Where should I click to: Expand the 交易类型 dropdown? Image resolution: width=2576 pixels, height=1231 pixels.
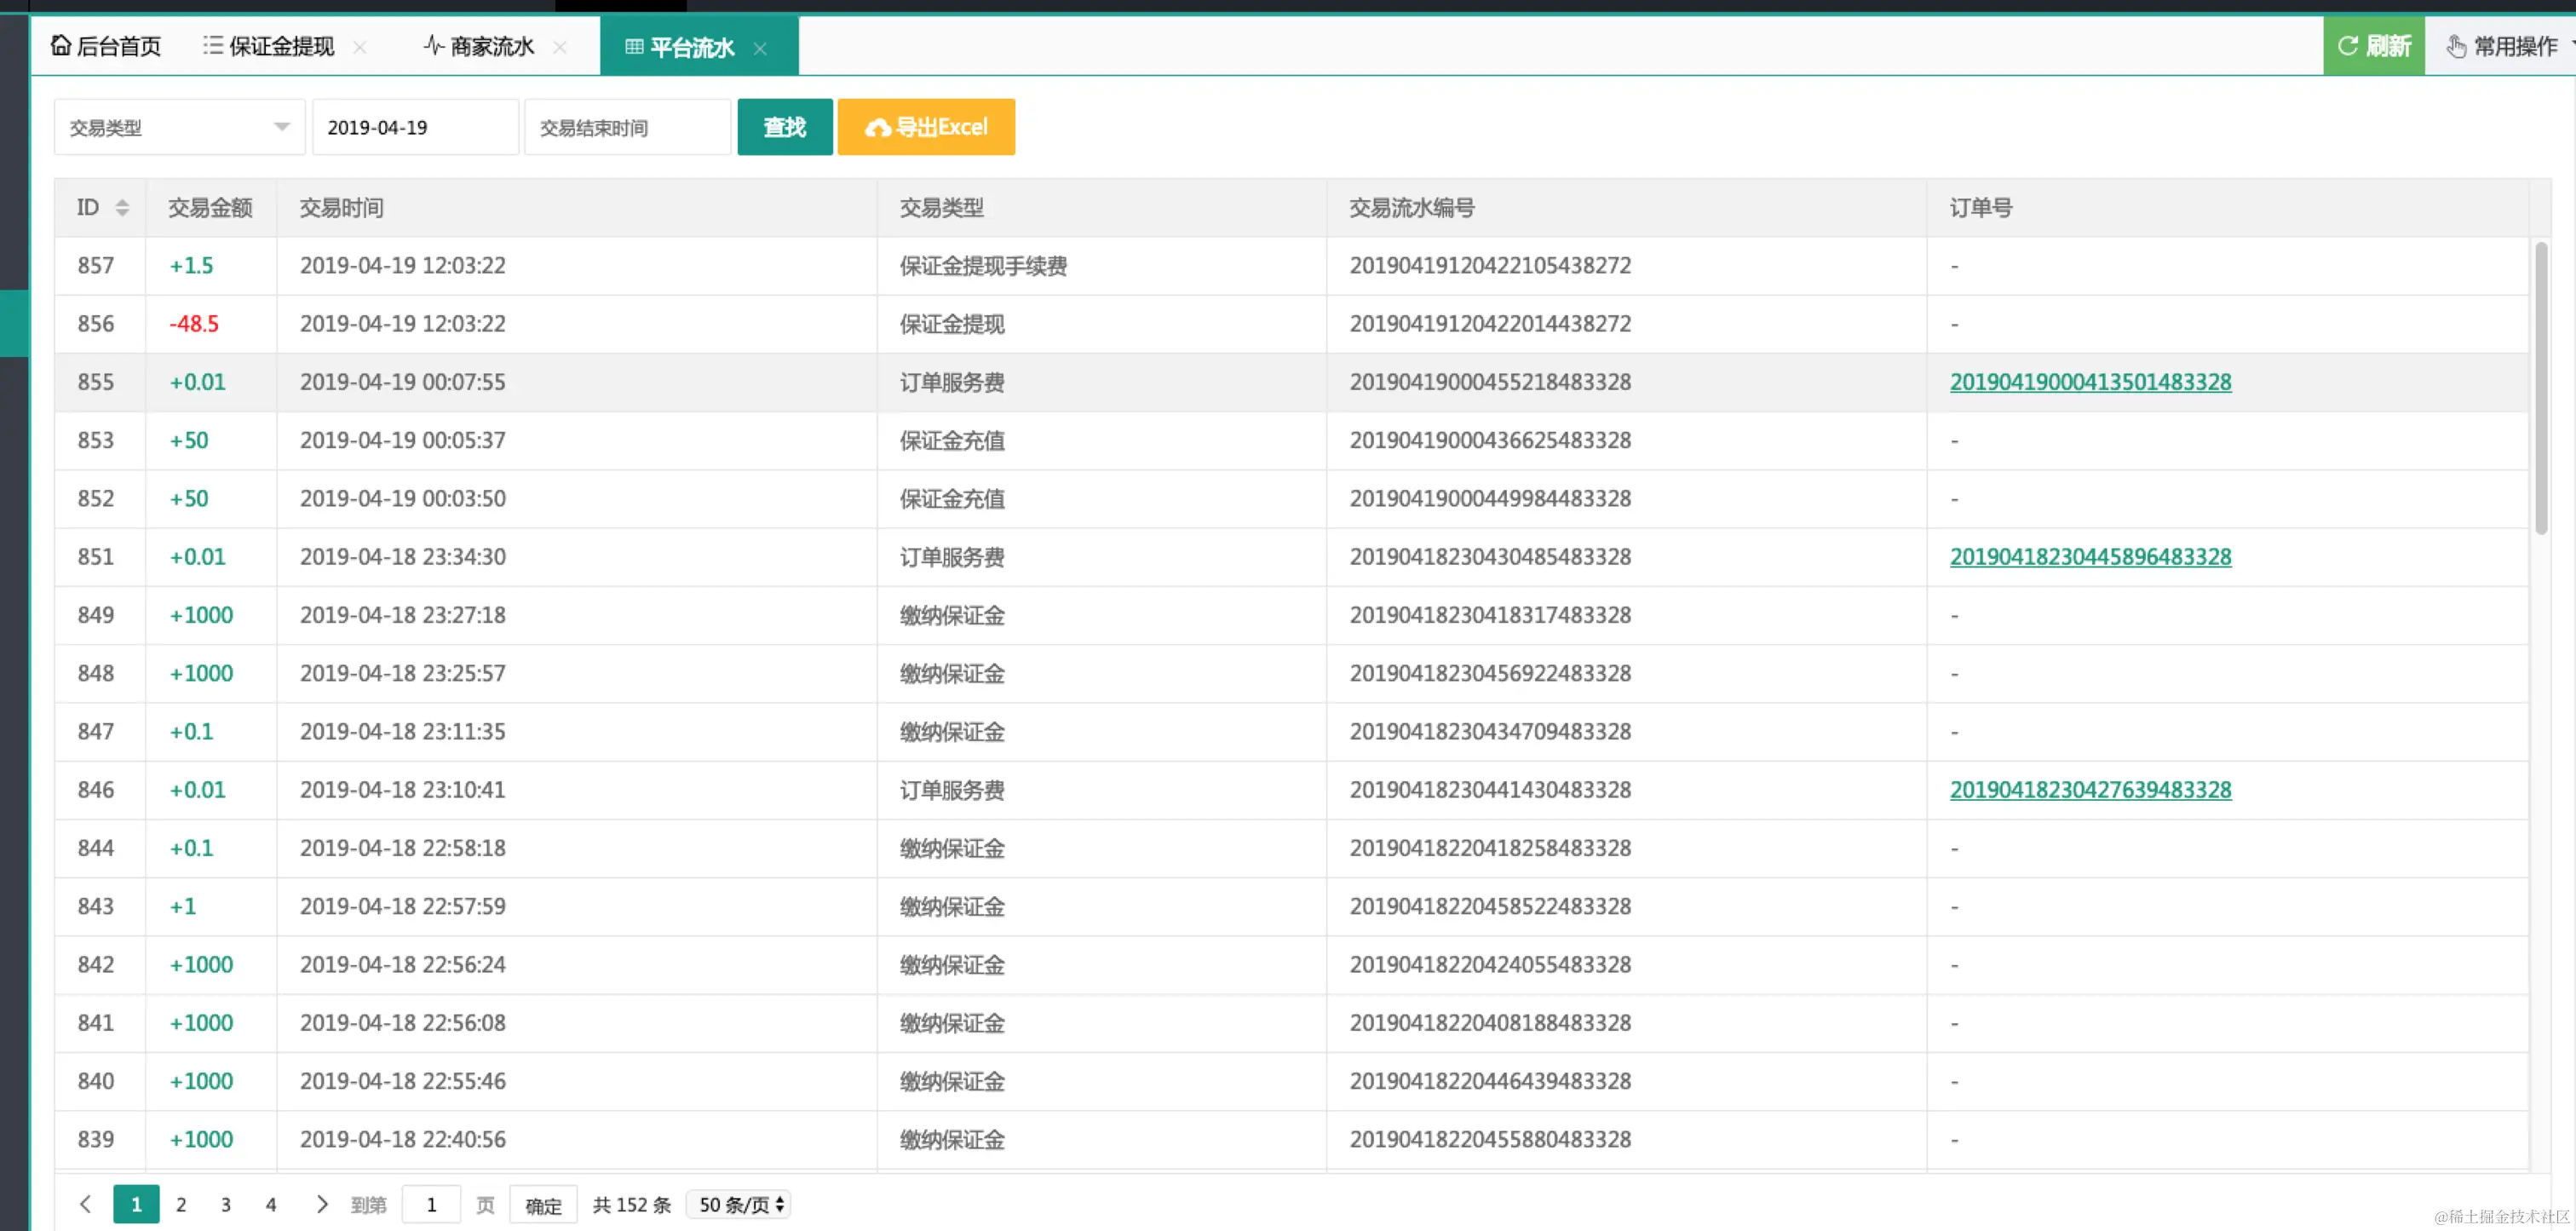tap(179, 127)
